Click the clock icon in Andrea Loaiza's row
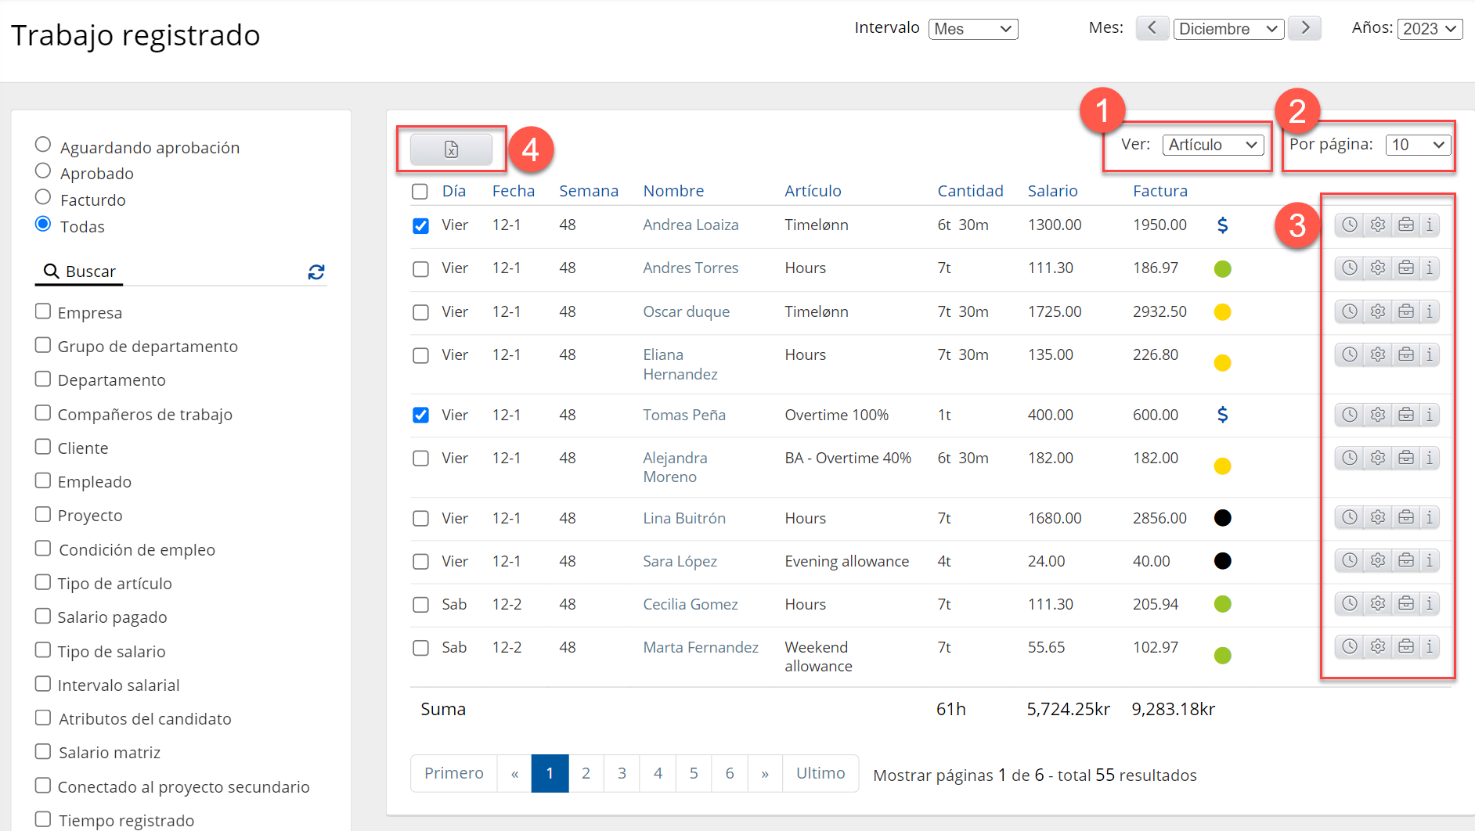This screenshot has height=831, width=1475. coord(1349,225)
